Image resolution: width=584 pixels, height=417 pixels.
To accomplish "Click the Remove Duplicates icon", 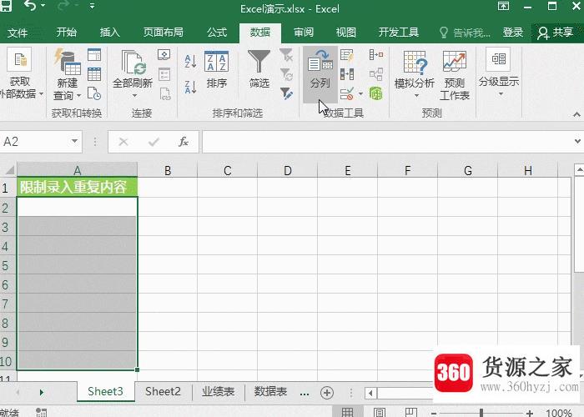I will click(347, 74).
